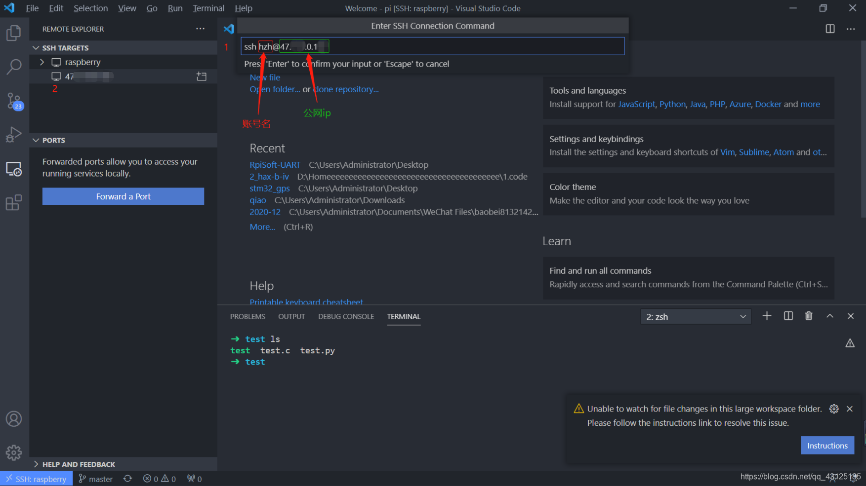Open the RpiSoft-UART recent folder
This screenshot has height=486, width=866.
click(x=275, y=165)
